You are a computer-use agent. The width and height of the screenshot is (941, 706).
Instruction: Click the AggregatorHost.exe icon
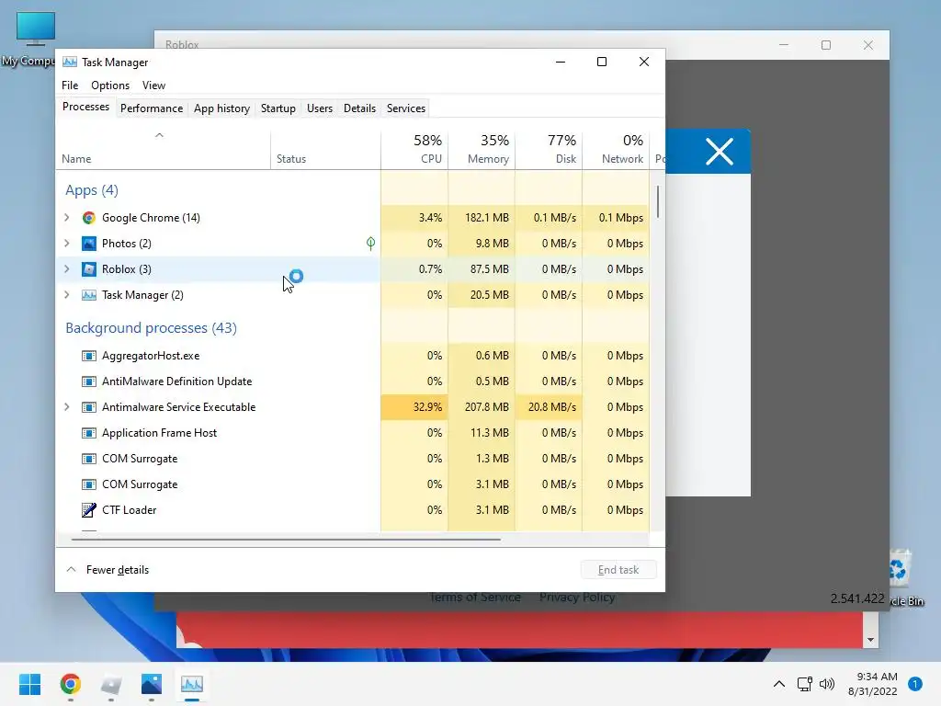[x=89, y=356]
